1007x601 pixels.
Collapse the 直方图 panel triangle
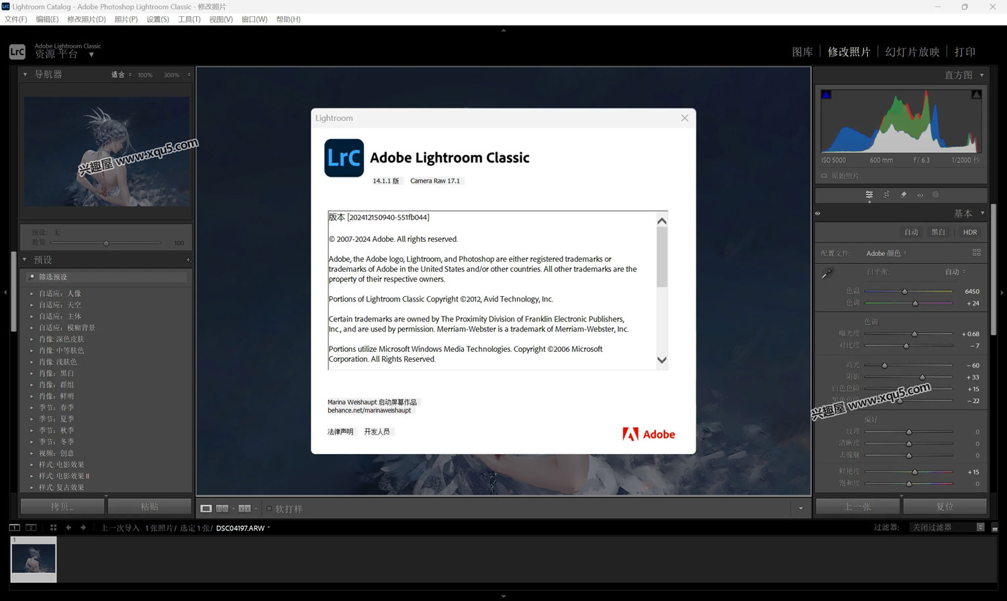point(982,75)
